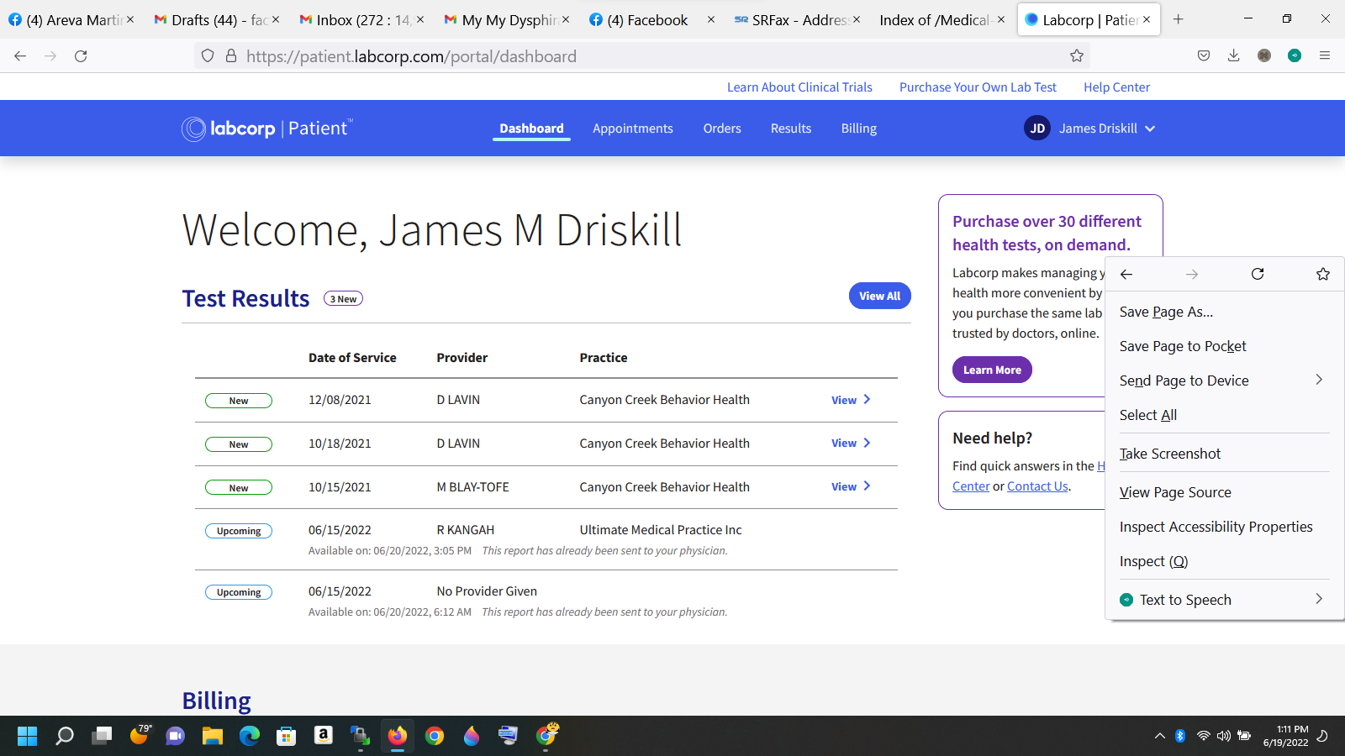Screen dimensions: 1345x756
Task: Click Upcoming badge for R KANGAH row
Action: click(239, 531)
